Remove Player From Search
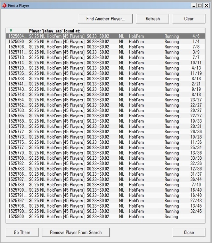 point(76,232)
